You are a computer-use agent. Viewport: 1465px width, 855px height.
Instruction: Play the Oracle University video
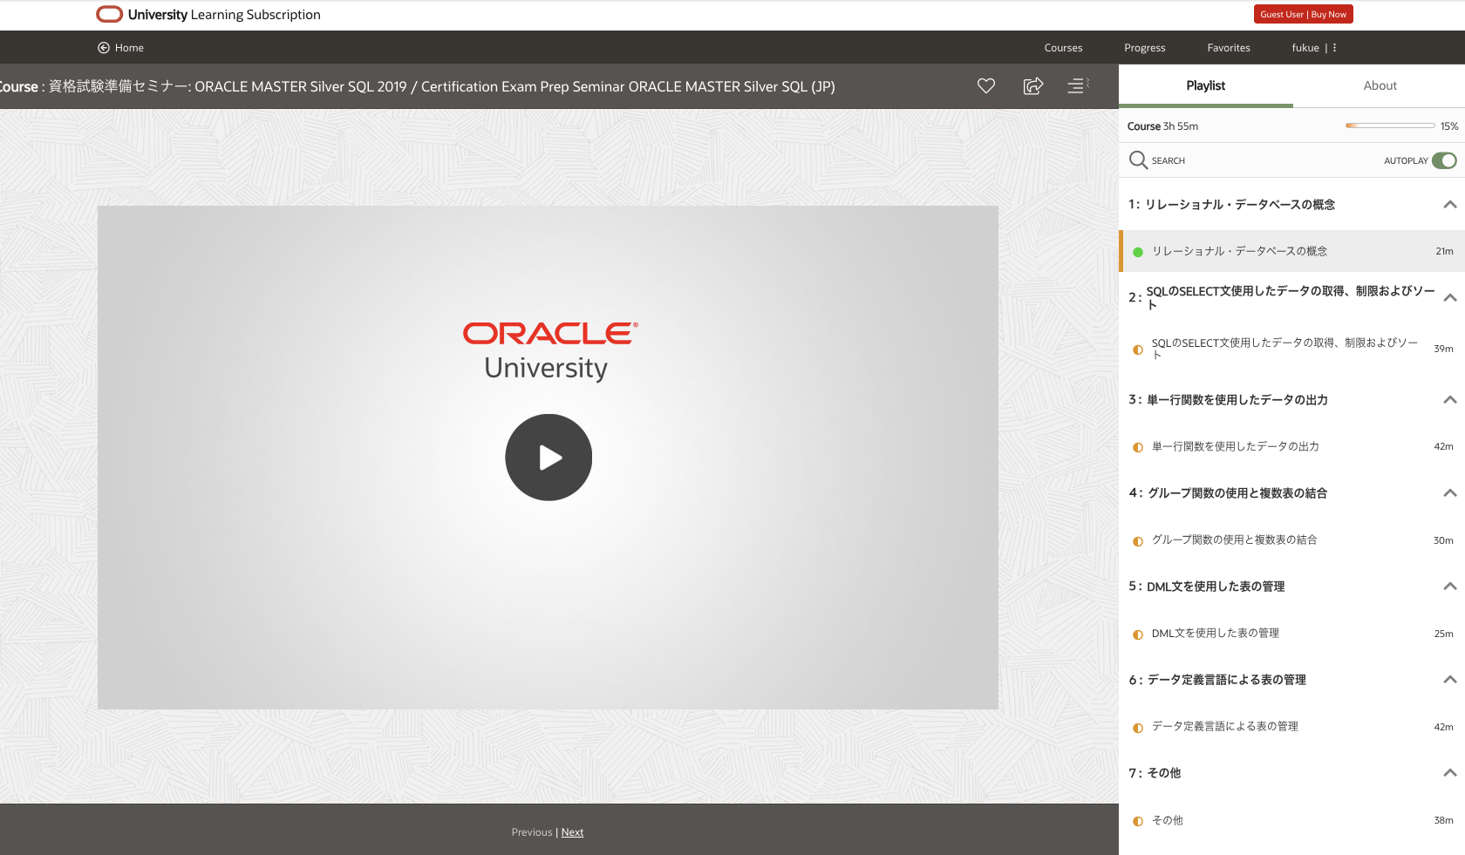[x=549, y=458]
